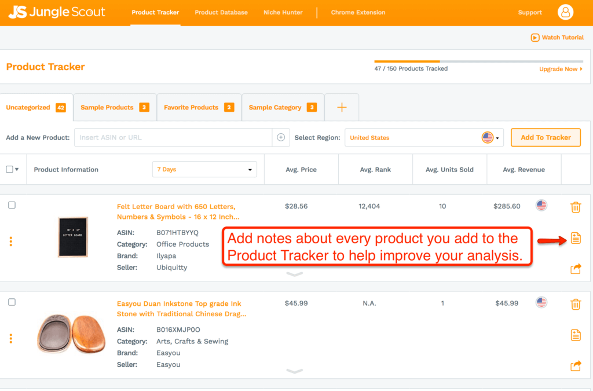Click the Avg. Rank column header

(375, 169)
